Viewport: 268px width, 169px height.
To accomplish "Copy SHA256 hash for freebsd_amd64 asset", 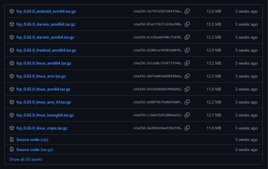I will [187, 50].
